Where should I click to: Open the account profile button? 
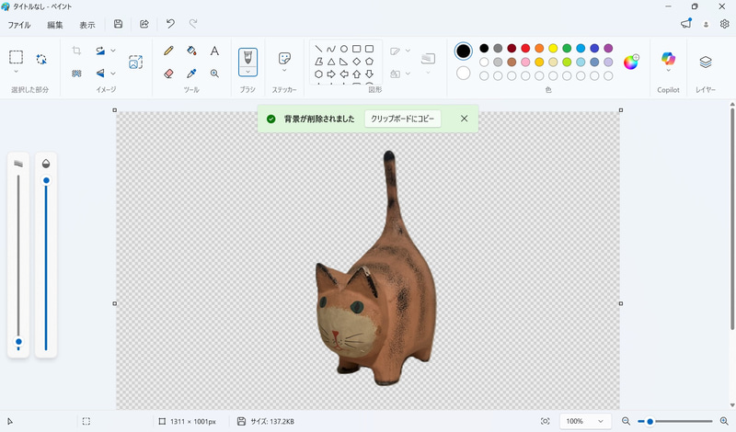pyautogui.click(x=706, y=25)
